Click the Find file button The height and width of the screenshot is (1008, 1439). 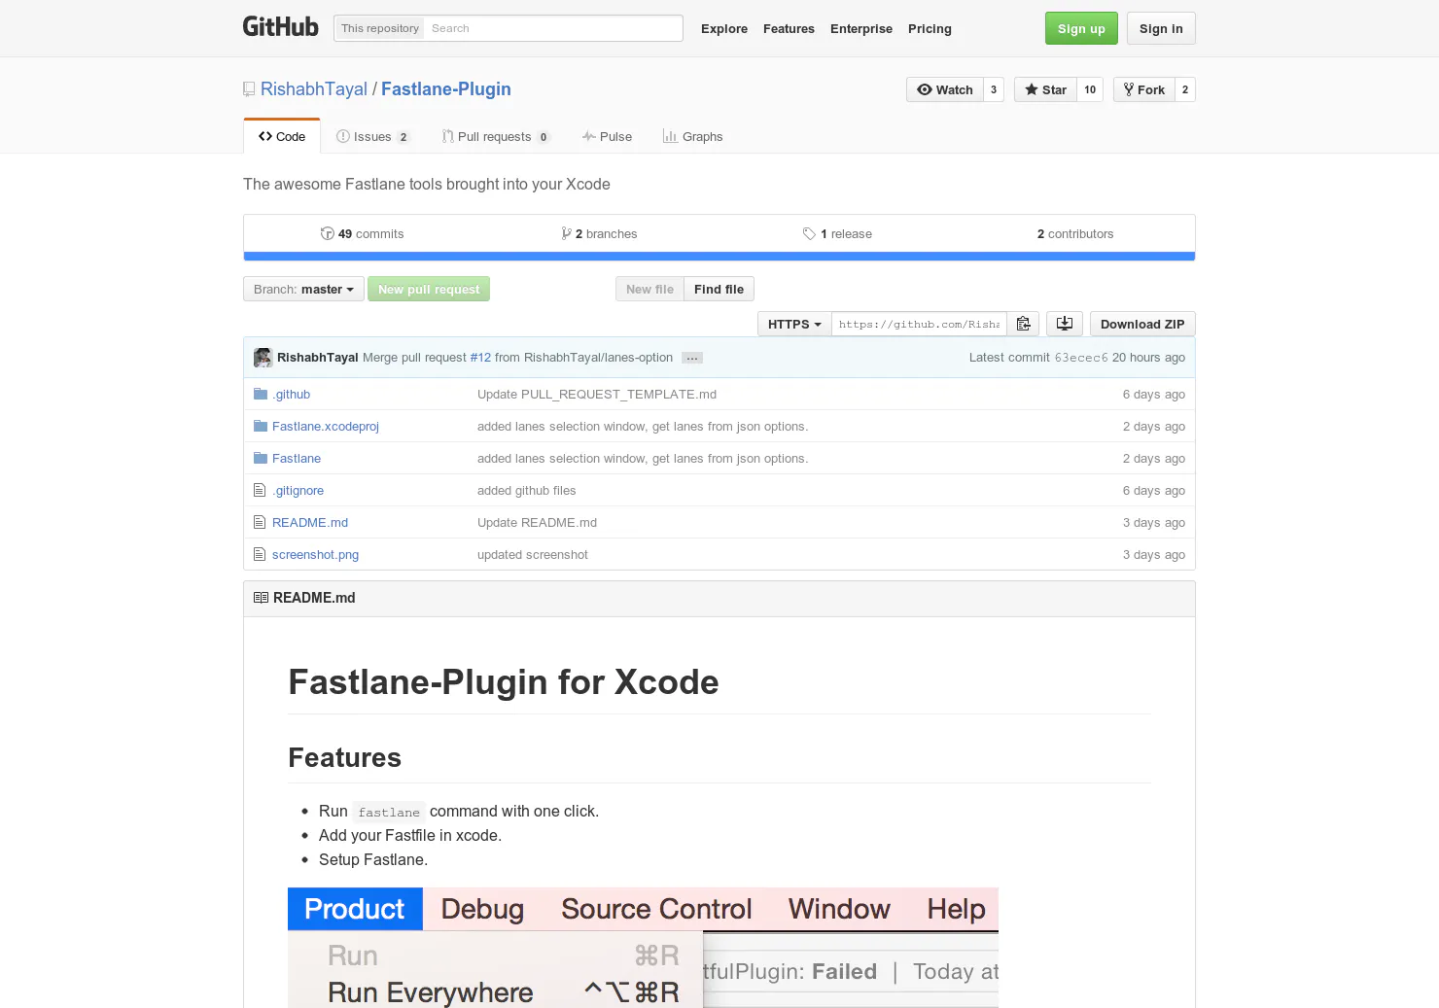point(719,289)
